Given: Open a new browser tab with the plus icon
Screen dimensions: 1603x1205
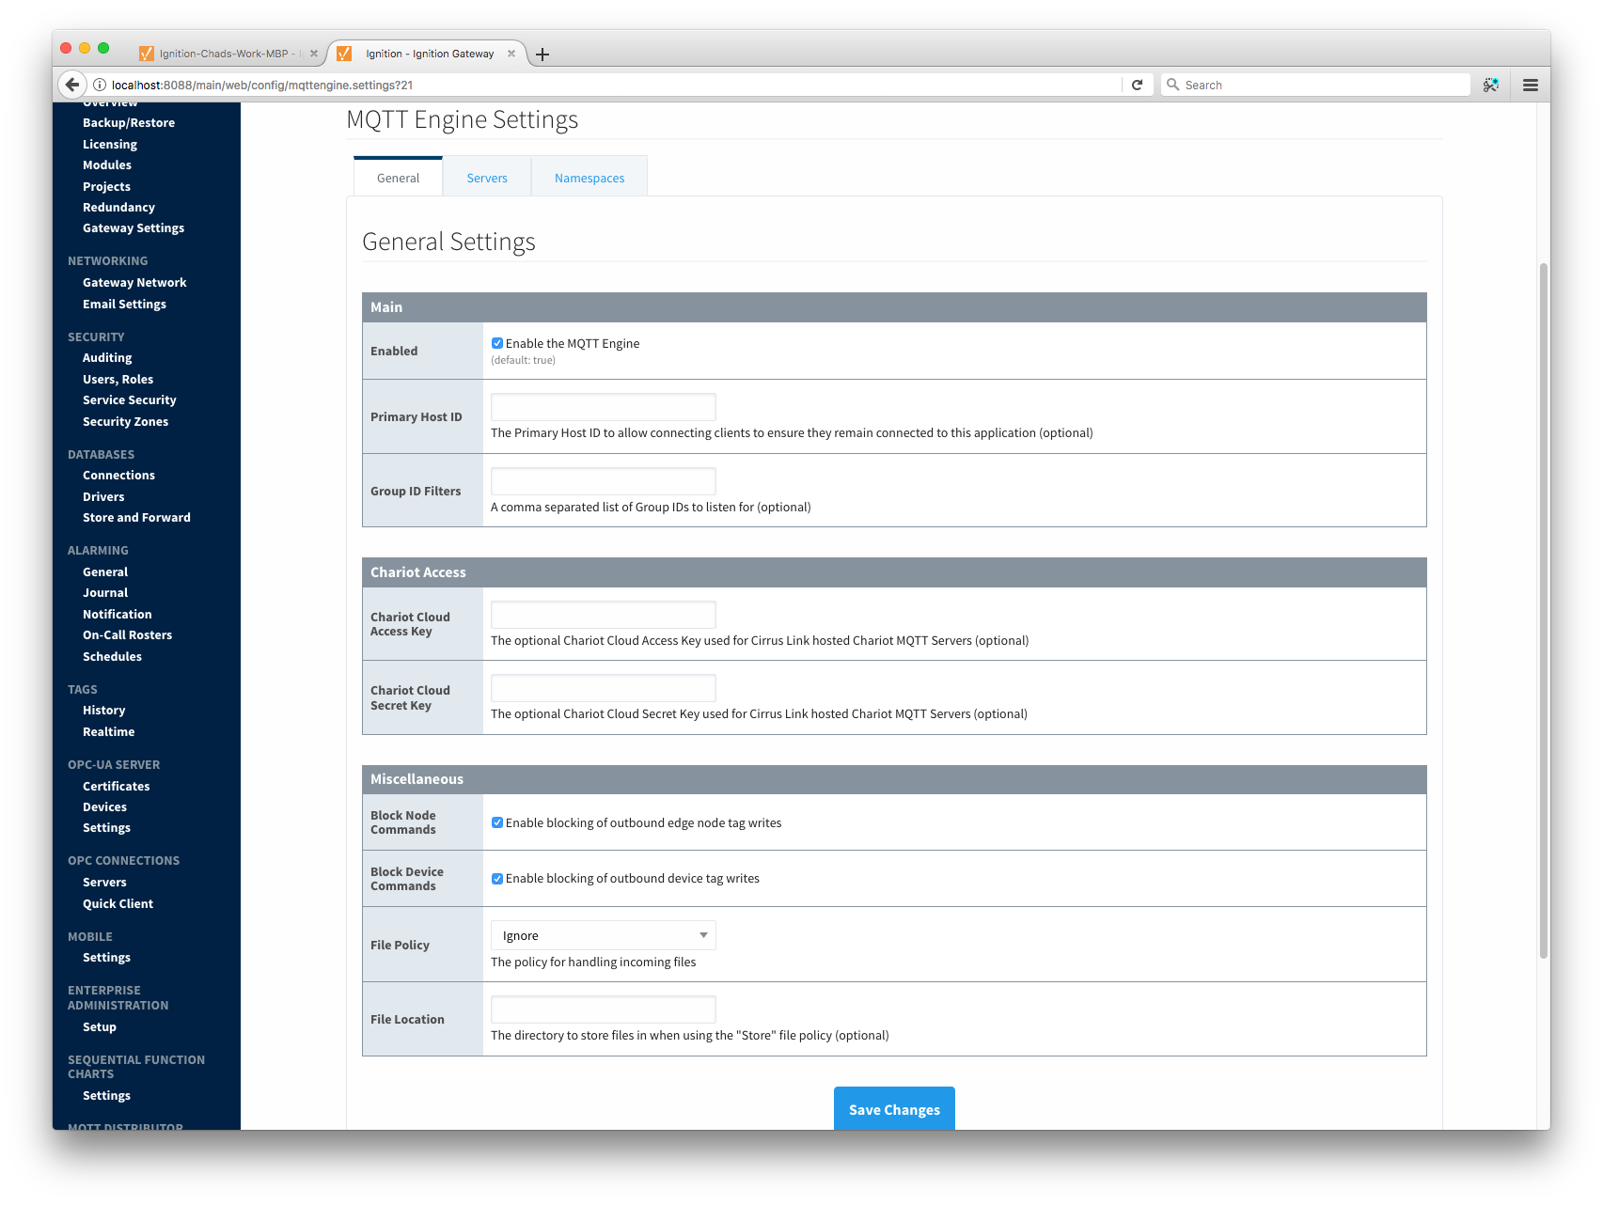Looking at the screenshot, I should [x=542, y=55].
